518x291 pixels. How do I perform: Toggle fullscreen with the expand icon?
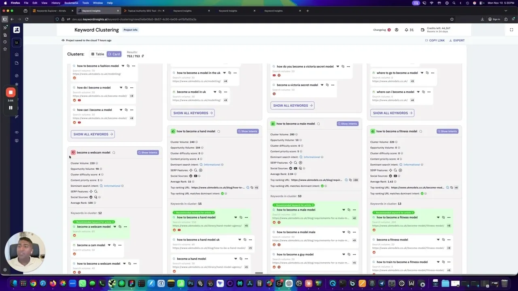[512, 30]
